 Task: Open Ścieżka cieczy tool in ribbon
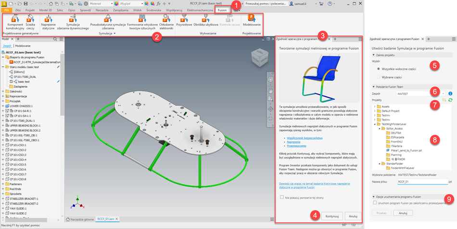pyautogui.click(x=30, y=23)
